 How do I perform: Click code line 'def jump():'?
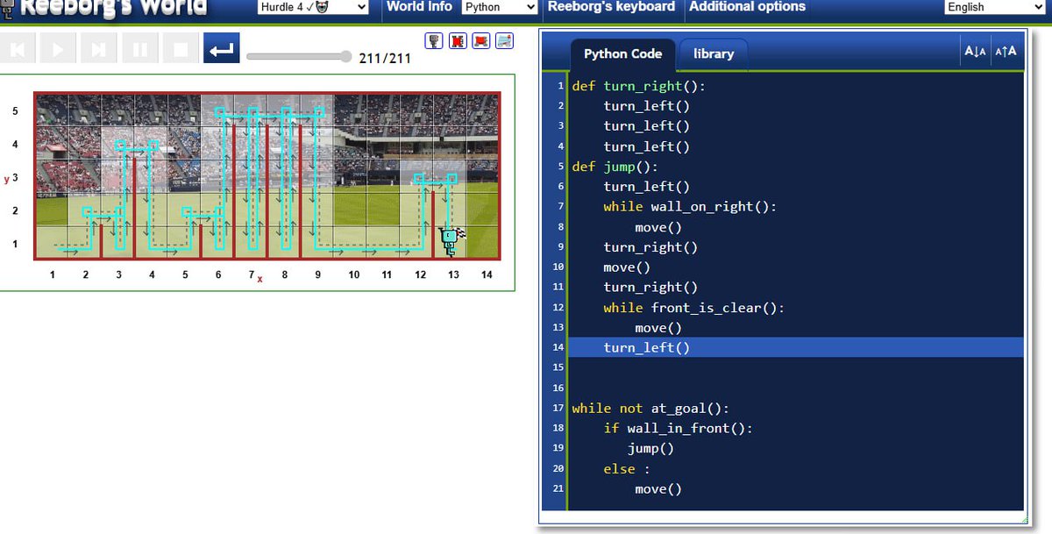[x=615, y=167]
